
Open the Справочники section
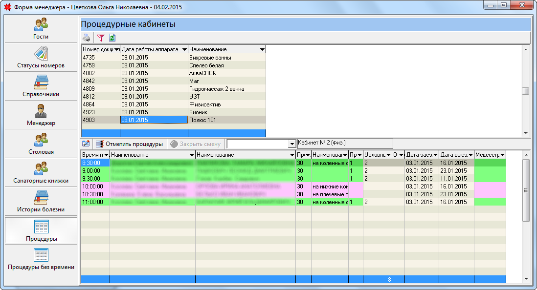pyautogui.click(x=41, y=86)
